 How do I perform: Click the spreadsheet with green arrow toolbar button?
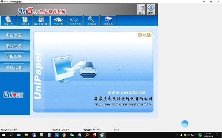[25, 21]
